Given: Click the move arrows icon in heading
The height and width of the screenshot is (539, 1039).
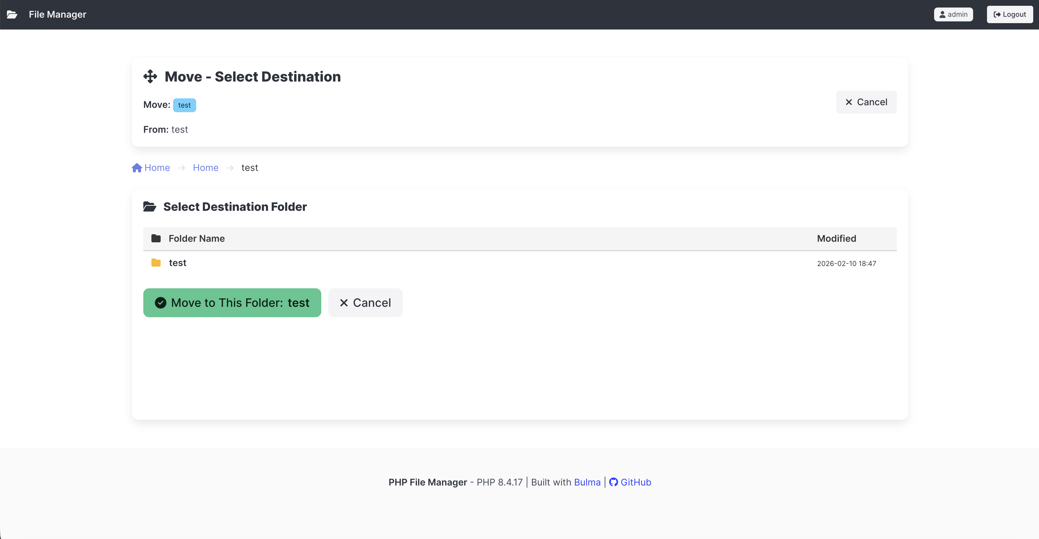Looking at the screenshot, I should tap(150, 76).
